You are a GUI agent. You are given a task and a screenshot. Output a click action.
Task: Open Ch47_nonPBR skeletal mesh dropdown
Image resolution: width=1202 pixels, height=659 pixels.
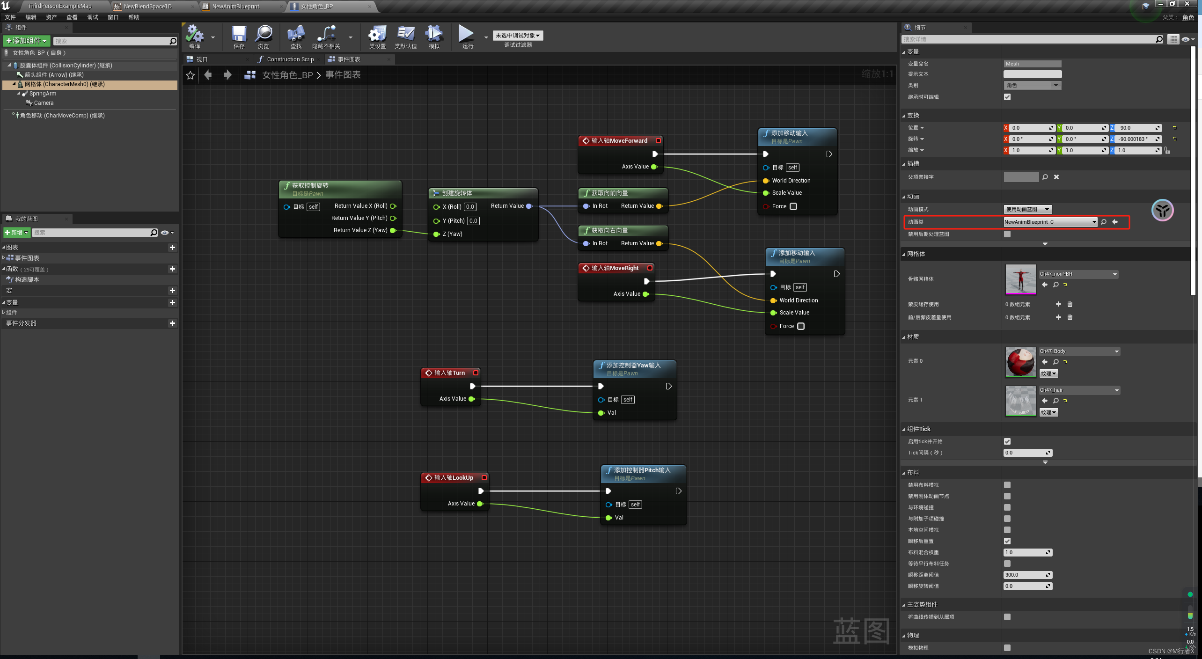pyautogui.click(x=1078, y=274)
